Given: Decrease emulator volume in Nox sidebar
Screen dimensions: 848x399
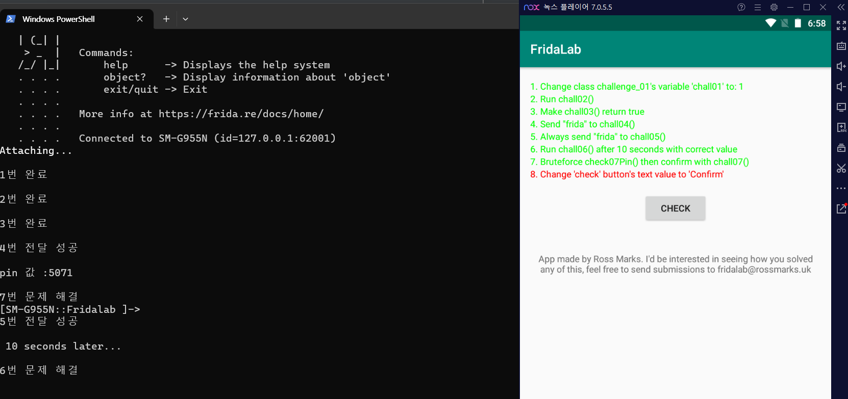Looking at the screenshot, I should click(x=841, y=87).
